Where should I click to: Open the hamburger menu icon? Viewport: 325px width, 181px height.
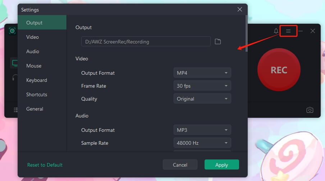pos(288,31)
